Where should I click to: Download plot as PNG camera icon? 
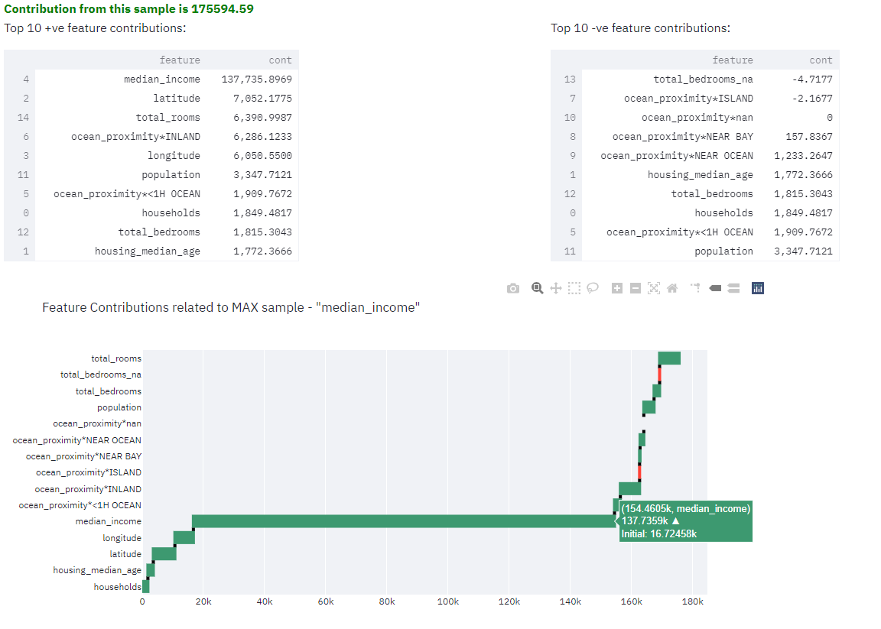[x=513, y=288]
